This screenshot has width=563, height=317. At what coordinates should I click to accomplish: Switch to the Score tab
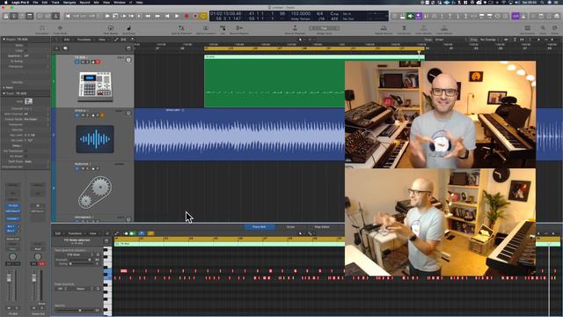coord(290,227)
